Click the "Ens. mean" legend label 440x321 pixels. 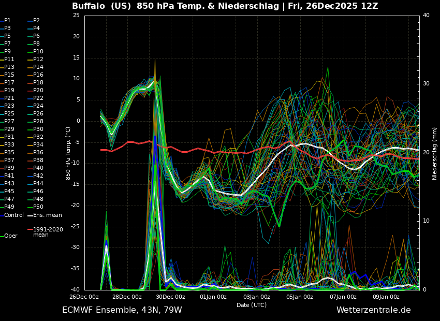pos(48,215)
